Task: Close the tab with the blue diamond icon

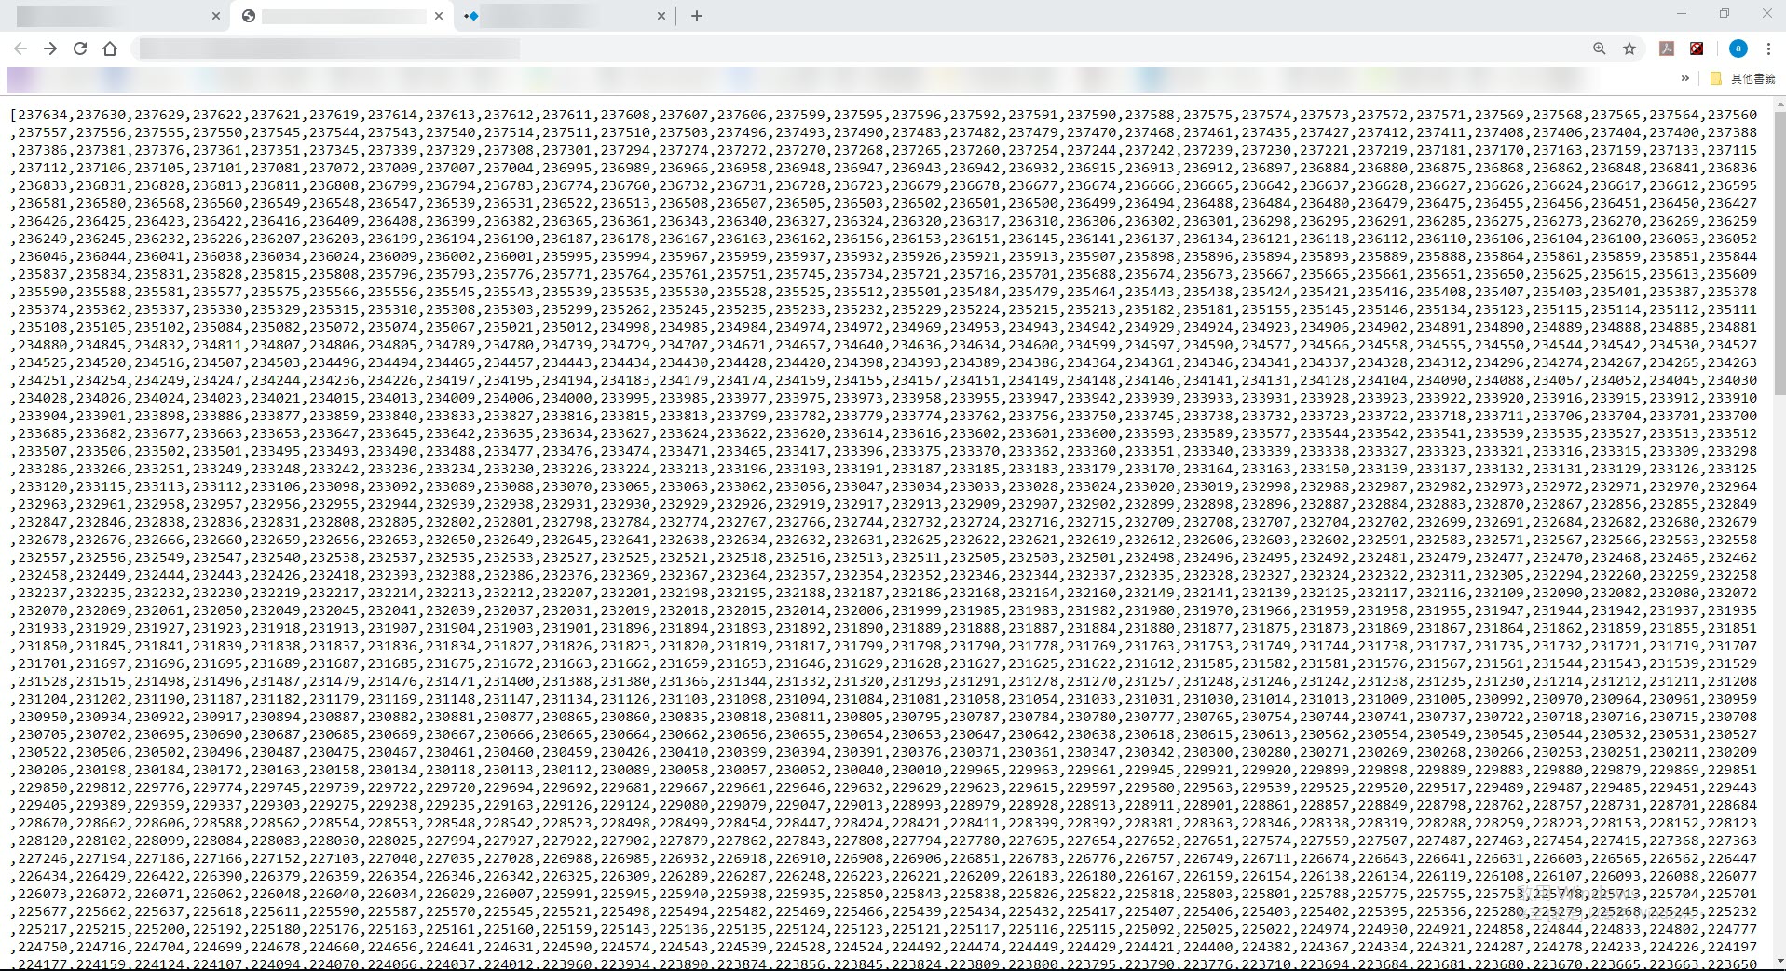Action: coord(661,16)
